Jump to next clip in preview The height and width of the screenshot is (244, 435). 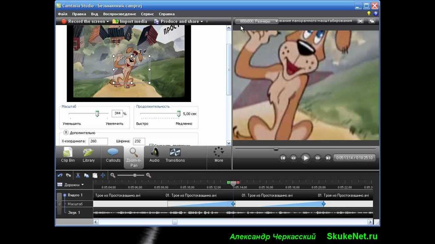(x=328, y=158)
